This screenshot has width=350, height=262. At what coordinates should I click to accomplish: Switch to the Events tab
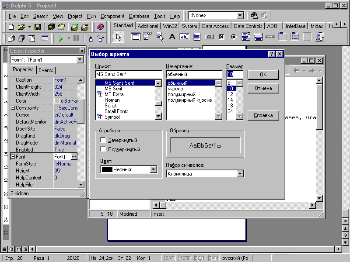(x=46, y=70)
